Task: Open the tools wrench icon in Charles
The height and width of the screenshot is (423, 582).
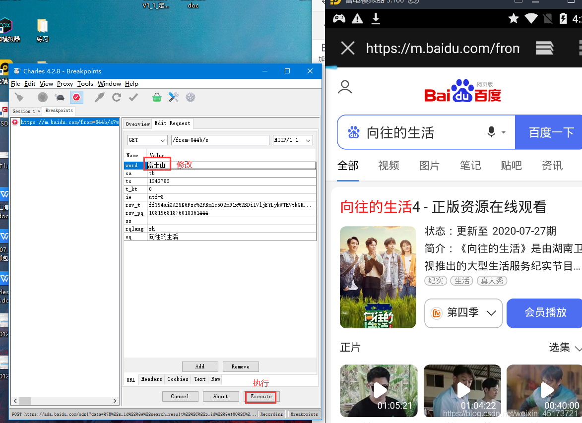Action: [173, 97]
